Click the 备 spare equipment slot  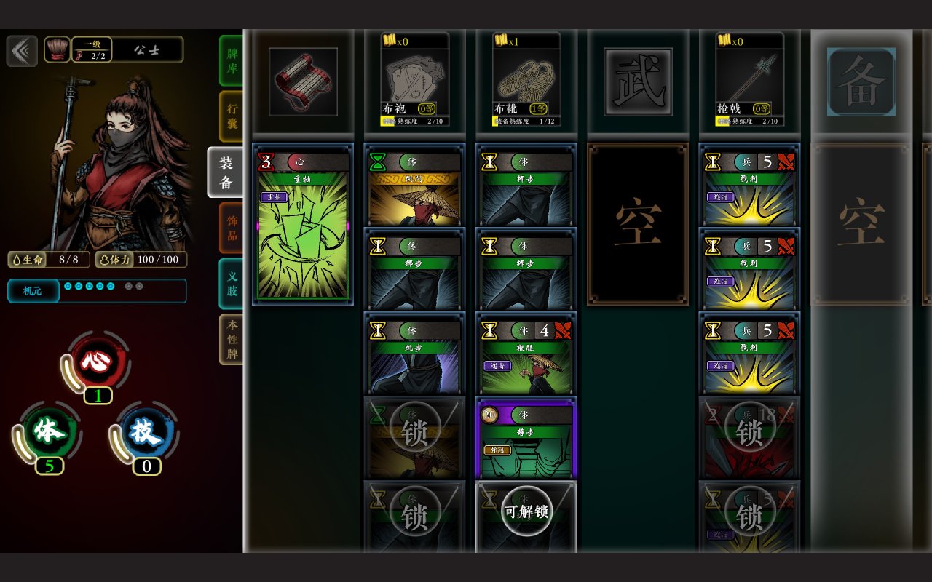(x=861, y=81)
